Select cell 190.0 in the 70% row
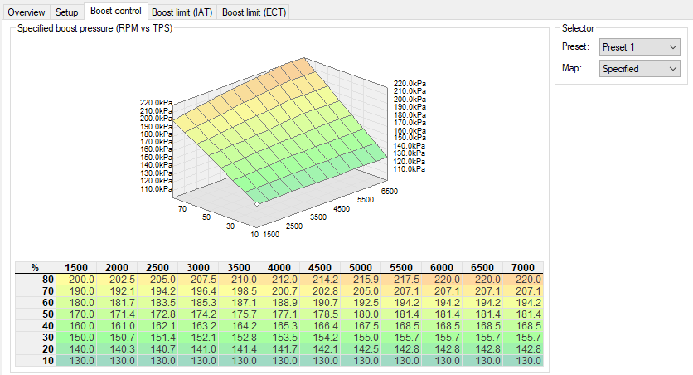 click(x=76, y=291)
